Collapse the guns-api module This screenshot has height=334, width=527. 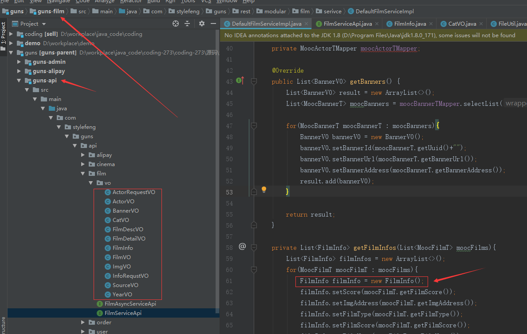[x=19, y=81]
